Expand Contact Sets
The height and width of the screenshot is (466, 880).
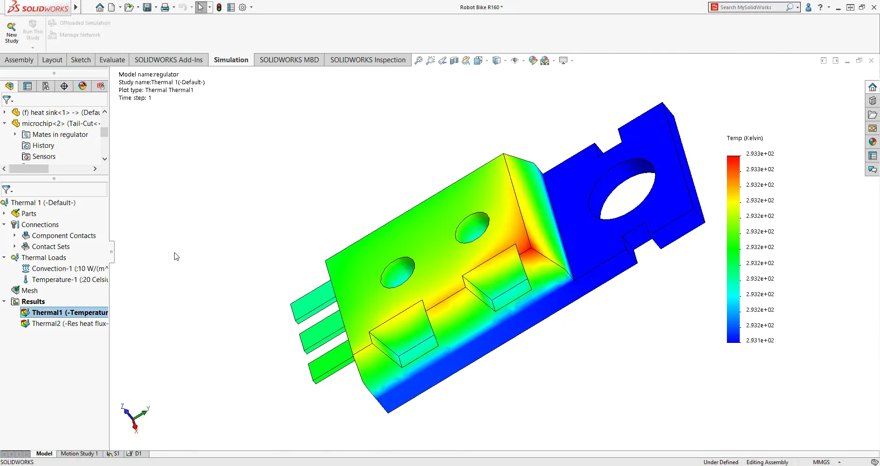[x=15, y=246]
